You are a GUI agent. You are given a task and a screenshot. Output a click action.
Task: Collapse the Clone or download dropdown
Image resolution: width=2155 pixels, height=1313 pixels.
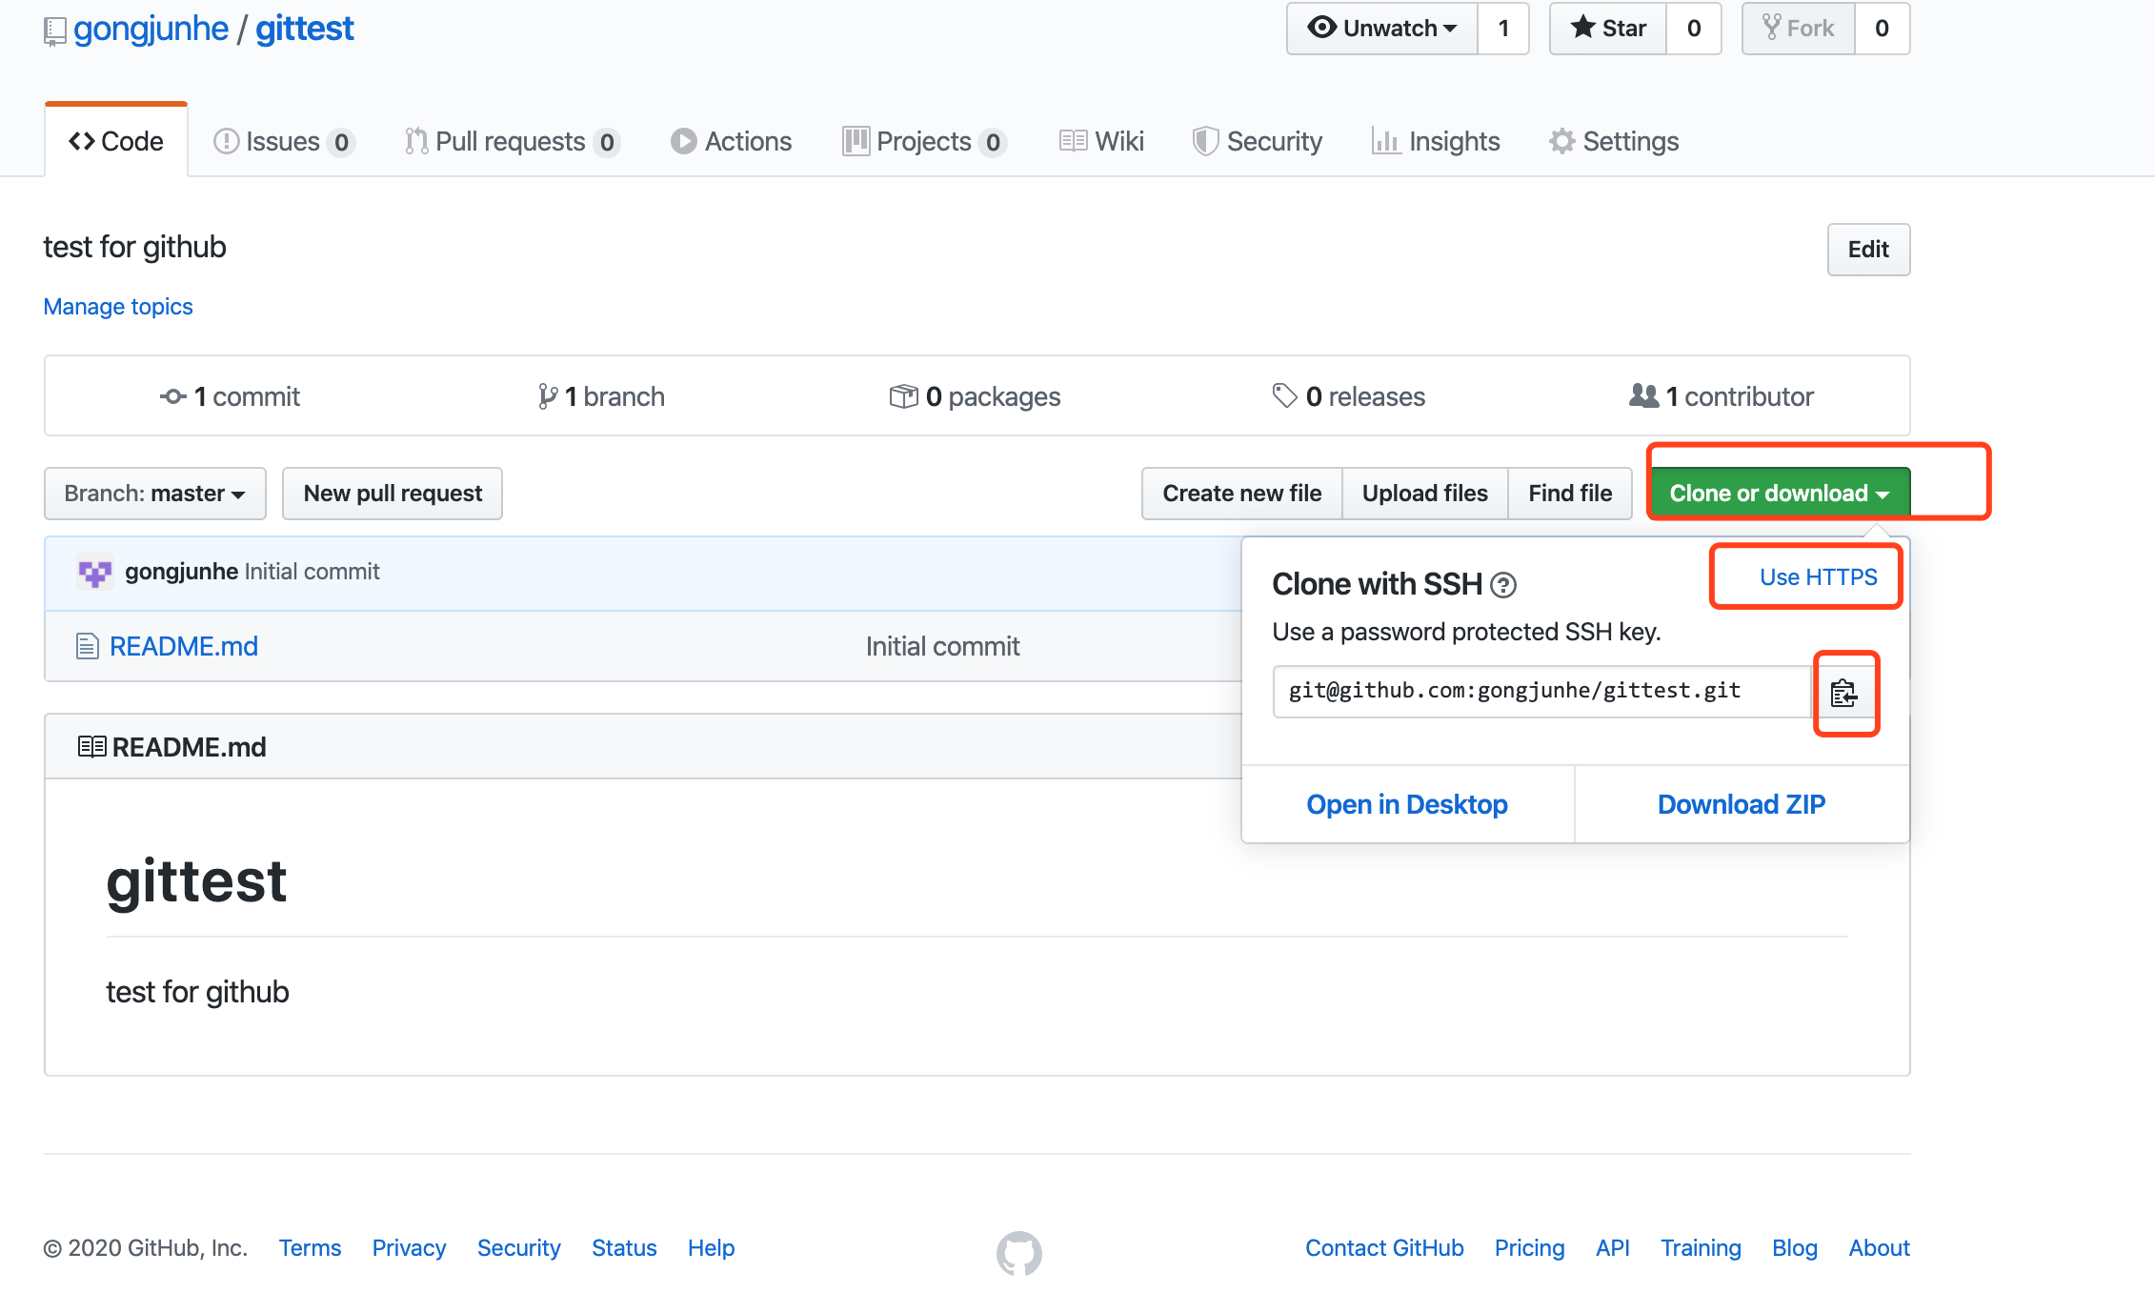(1778, 494)
